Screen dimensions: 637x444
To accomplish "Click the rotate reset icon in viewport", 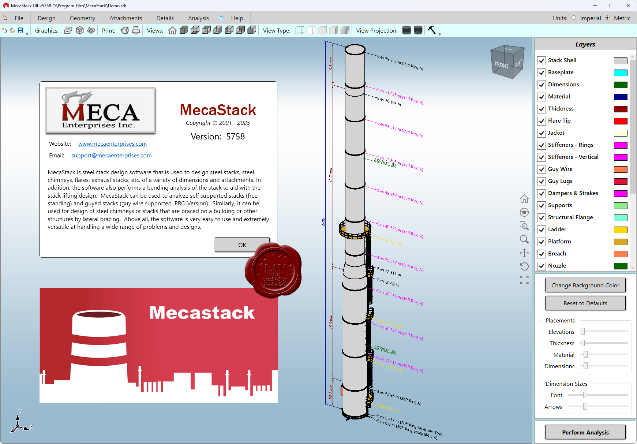I will (524, 266).
